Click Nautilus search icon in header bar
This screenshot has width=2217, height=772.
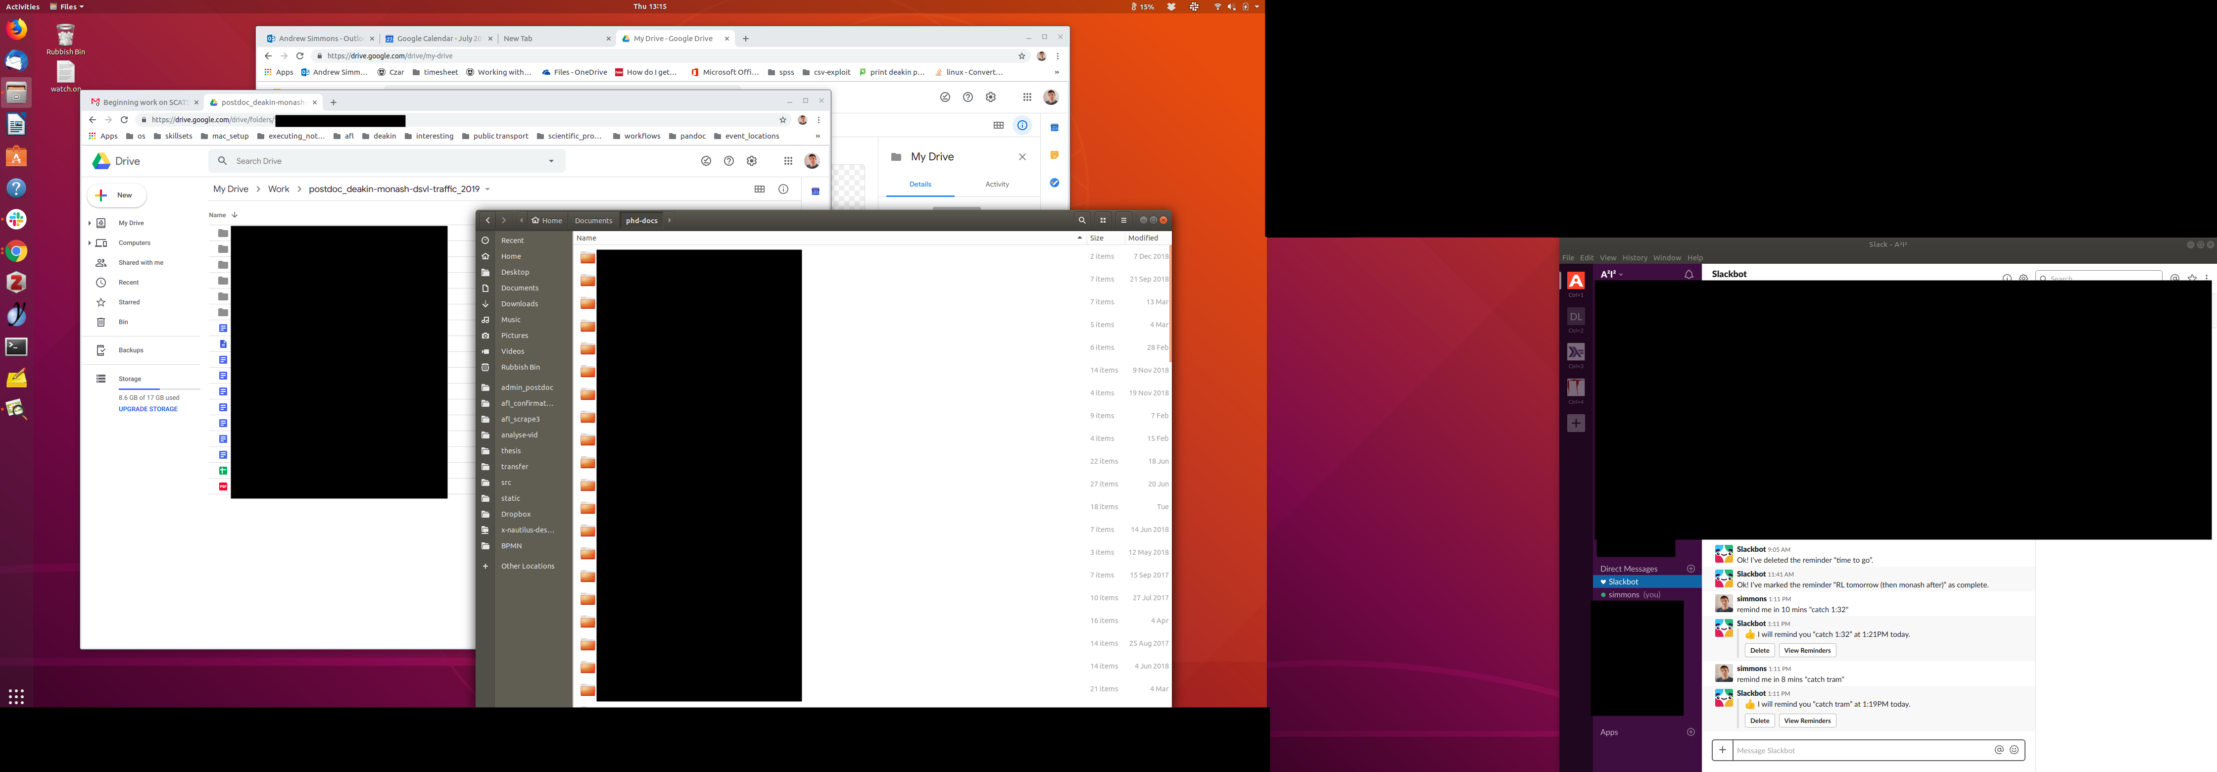click(x=1082, y=220)
